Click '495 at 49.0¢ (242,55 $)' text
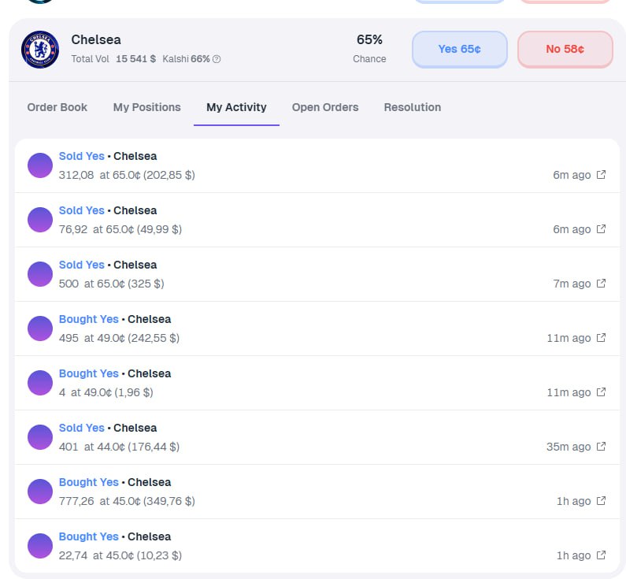Viewport: 626px width, 579px height. click(x=119, y=338)
